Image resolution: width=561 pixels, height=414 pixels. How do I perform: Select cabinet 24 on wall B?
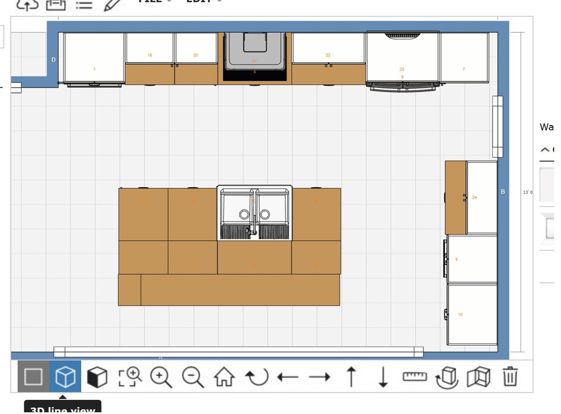tap(482, 197)
